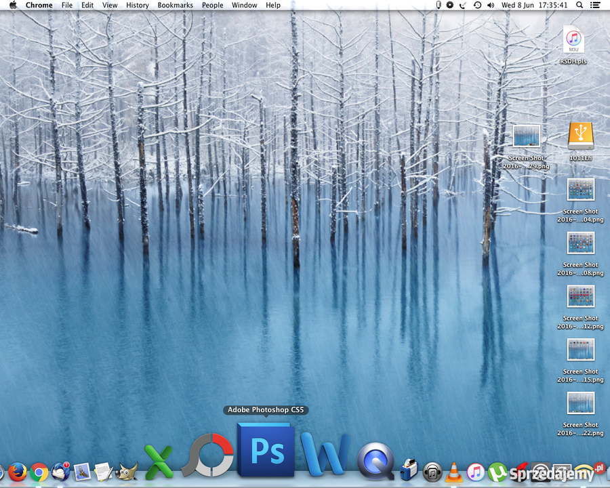Open Firefox browser from the Dock
The width and height of the screenshot is (610, 488).
[x=18, y=471]
